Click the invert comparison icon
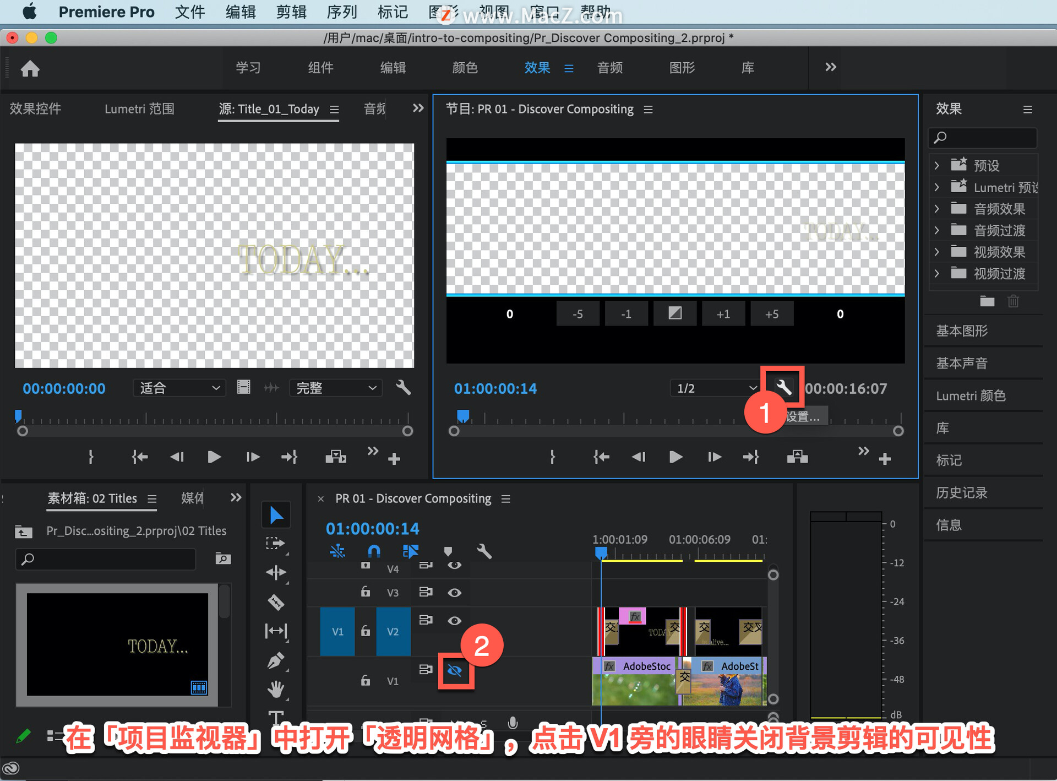The width and height of the screenshot is (1057, 781). pyautogui.click(x=675, y=313)
